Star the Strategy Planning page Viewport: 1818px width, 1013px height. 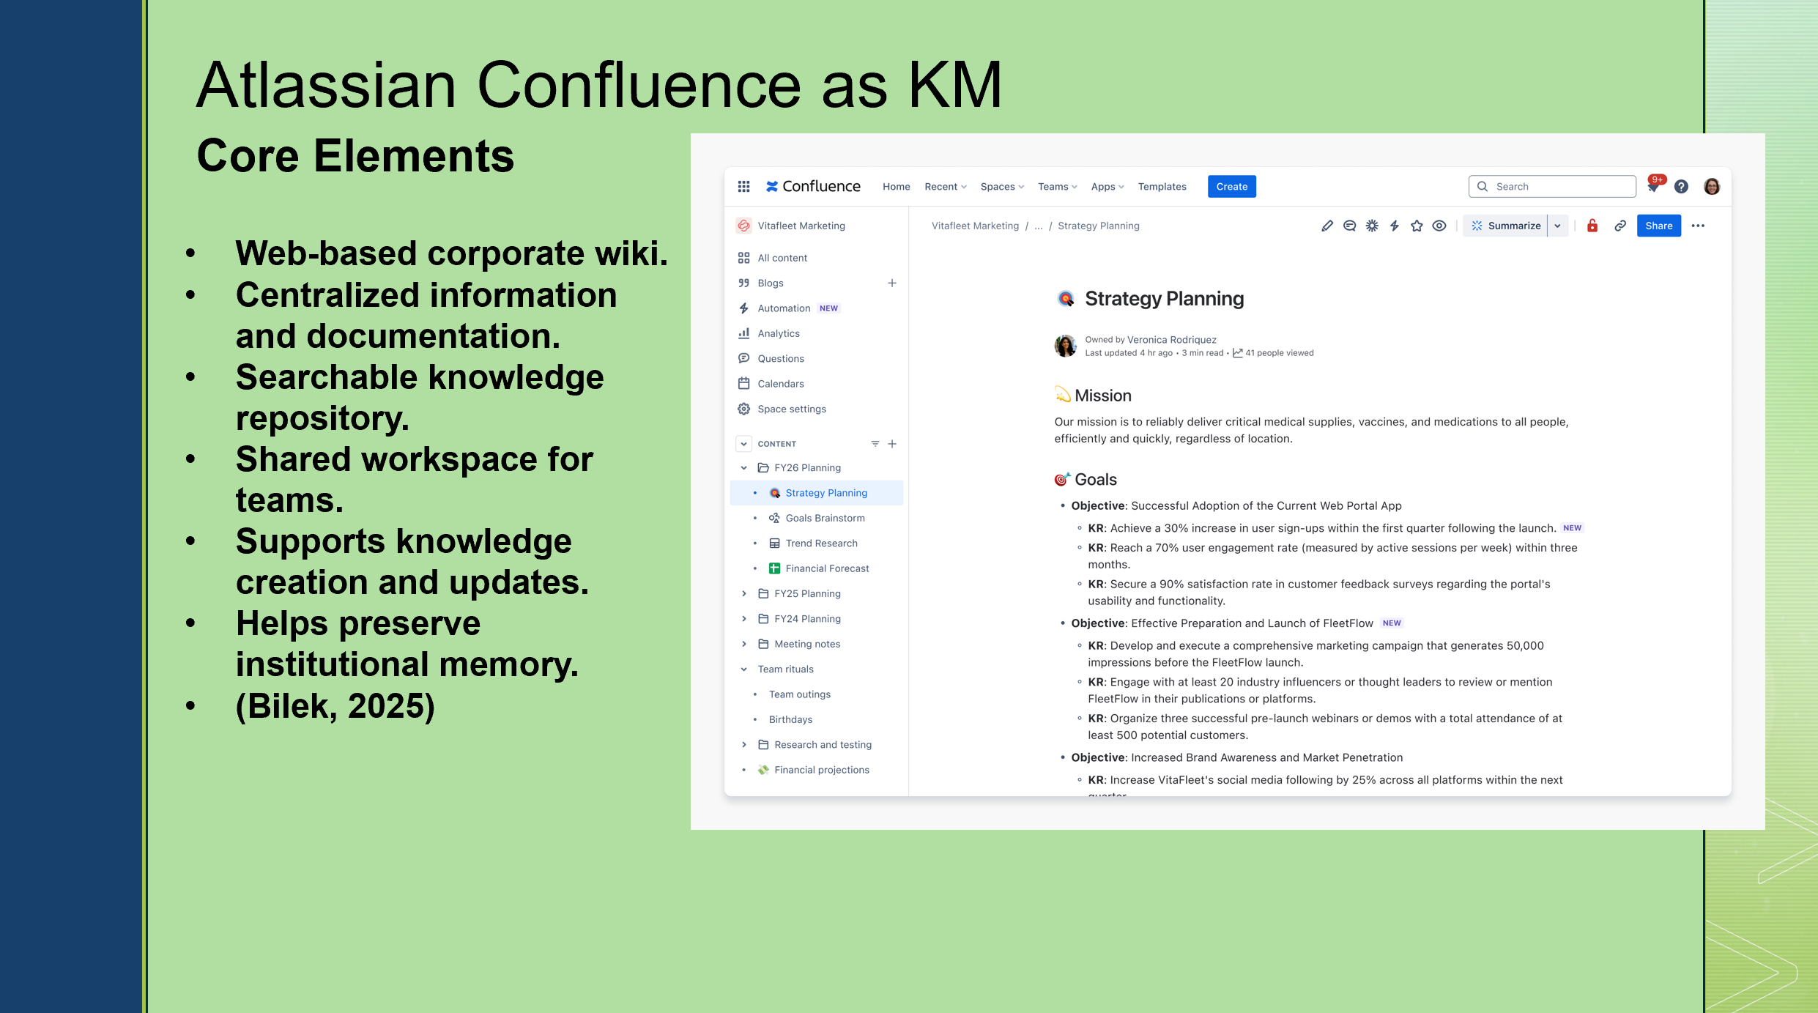[x=1417, y=226]
